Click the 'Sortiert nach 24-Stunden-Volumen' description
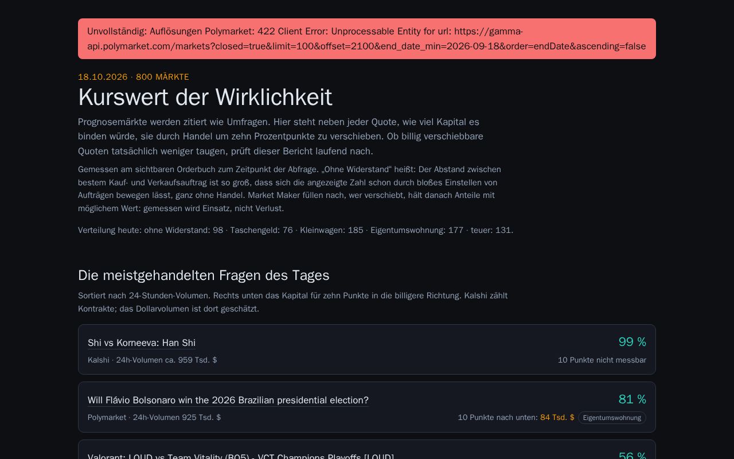Image resolution: width=734 pixels, height=459 pixels. pos(292,302)
